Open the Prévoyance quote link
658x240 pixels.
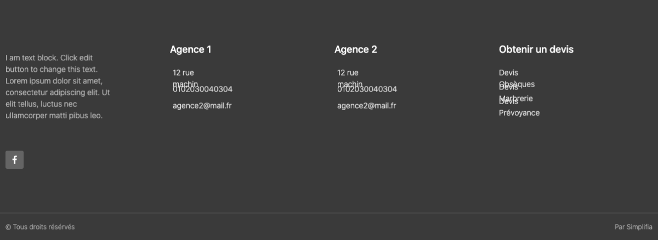click(519, 113)
